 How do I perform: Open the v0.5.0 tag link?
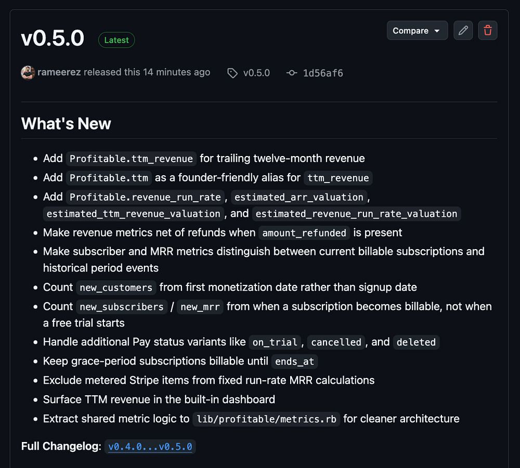coord(256,73)
